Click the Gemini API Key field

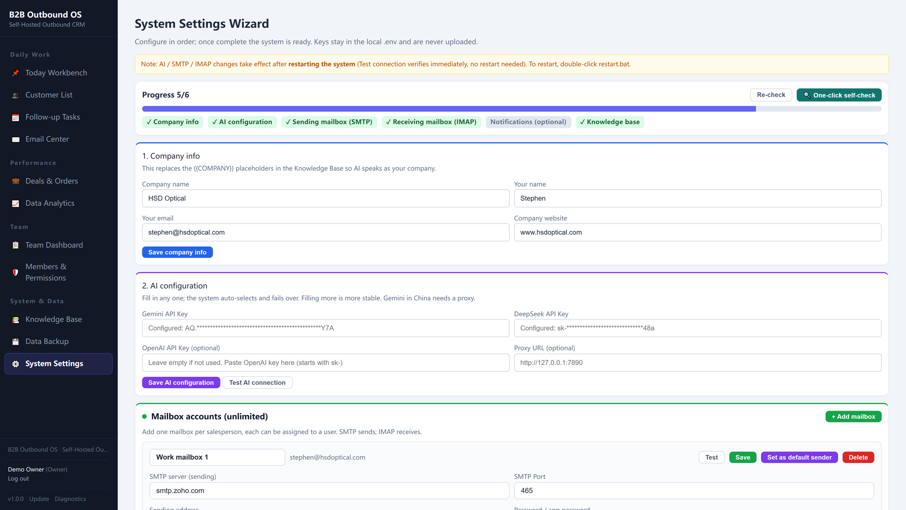(325, 328)
